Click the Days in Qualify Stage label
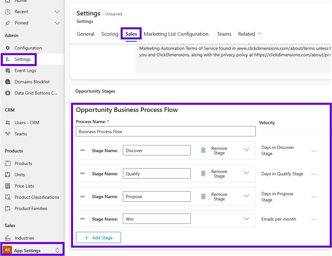This screenshot has height=256, width=332. pyautogui.click(x=282, y=174)
